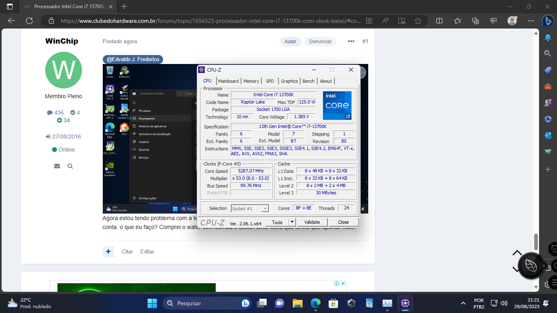
Task: Open Outlook icon in Edge sidebar
Action: point(548,135)
